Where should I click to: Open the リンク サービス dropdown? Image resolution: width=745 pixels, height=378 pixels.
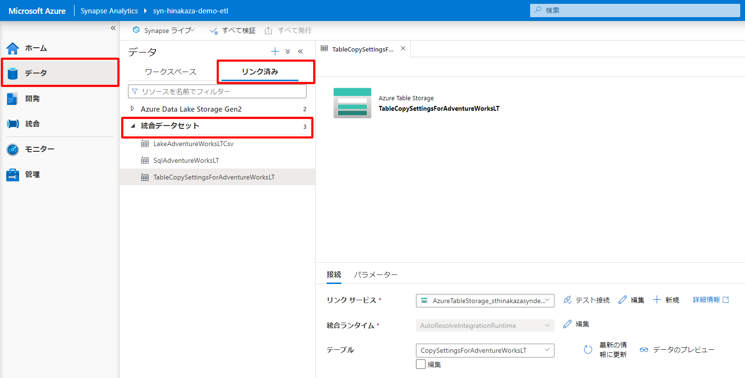click(485, 300)
